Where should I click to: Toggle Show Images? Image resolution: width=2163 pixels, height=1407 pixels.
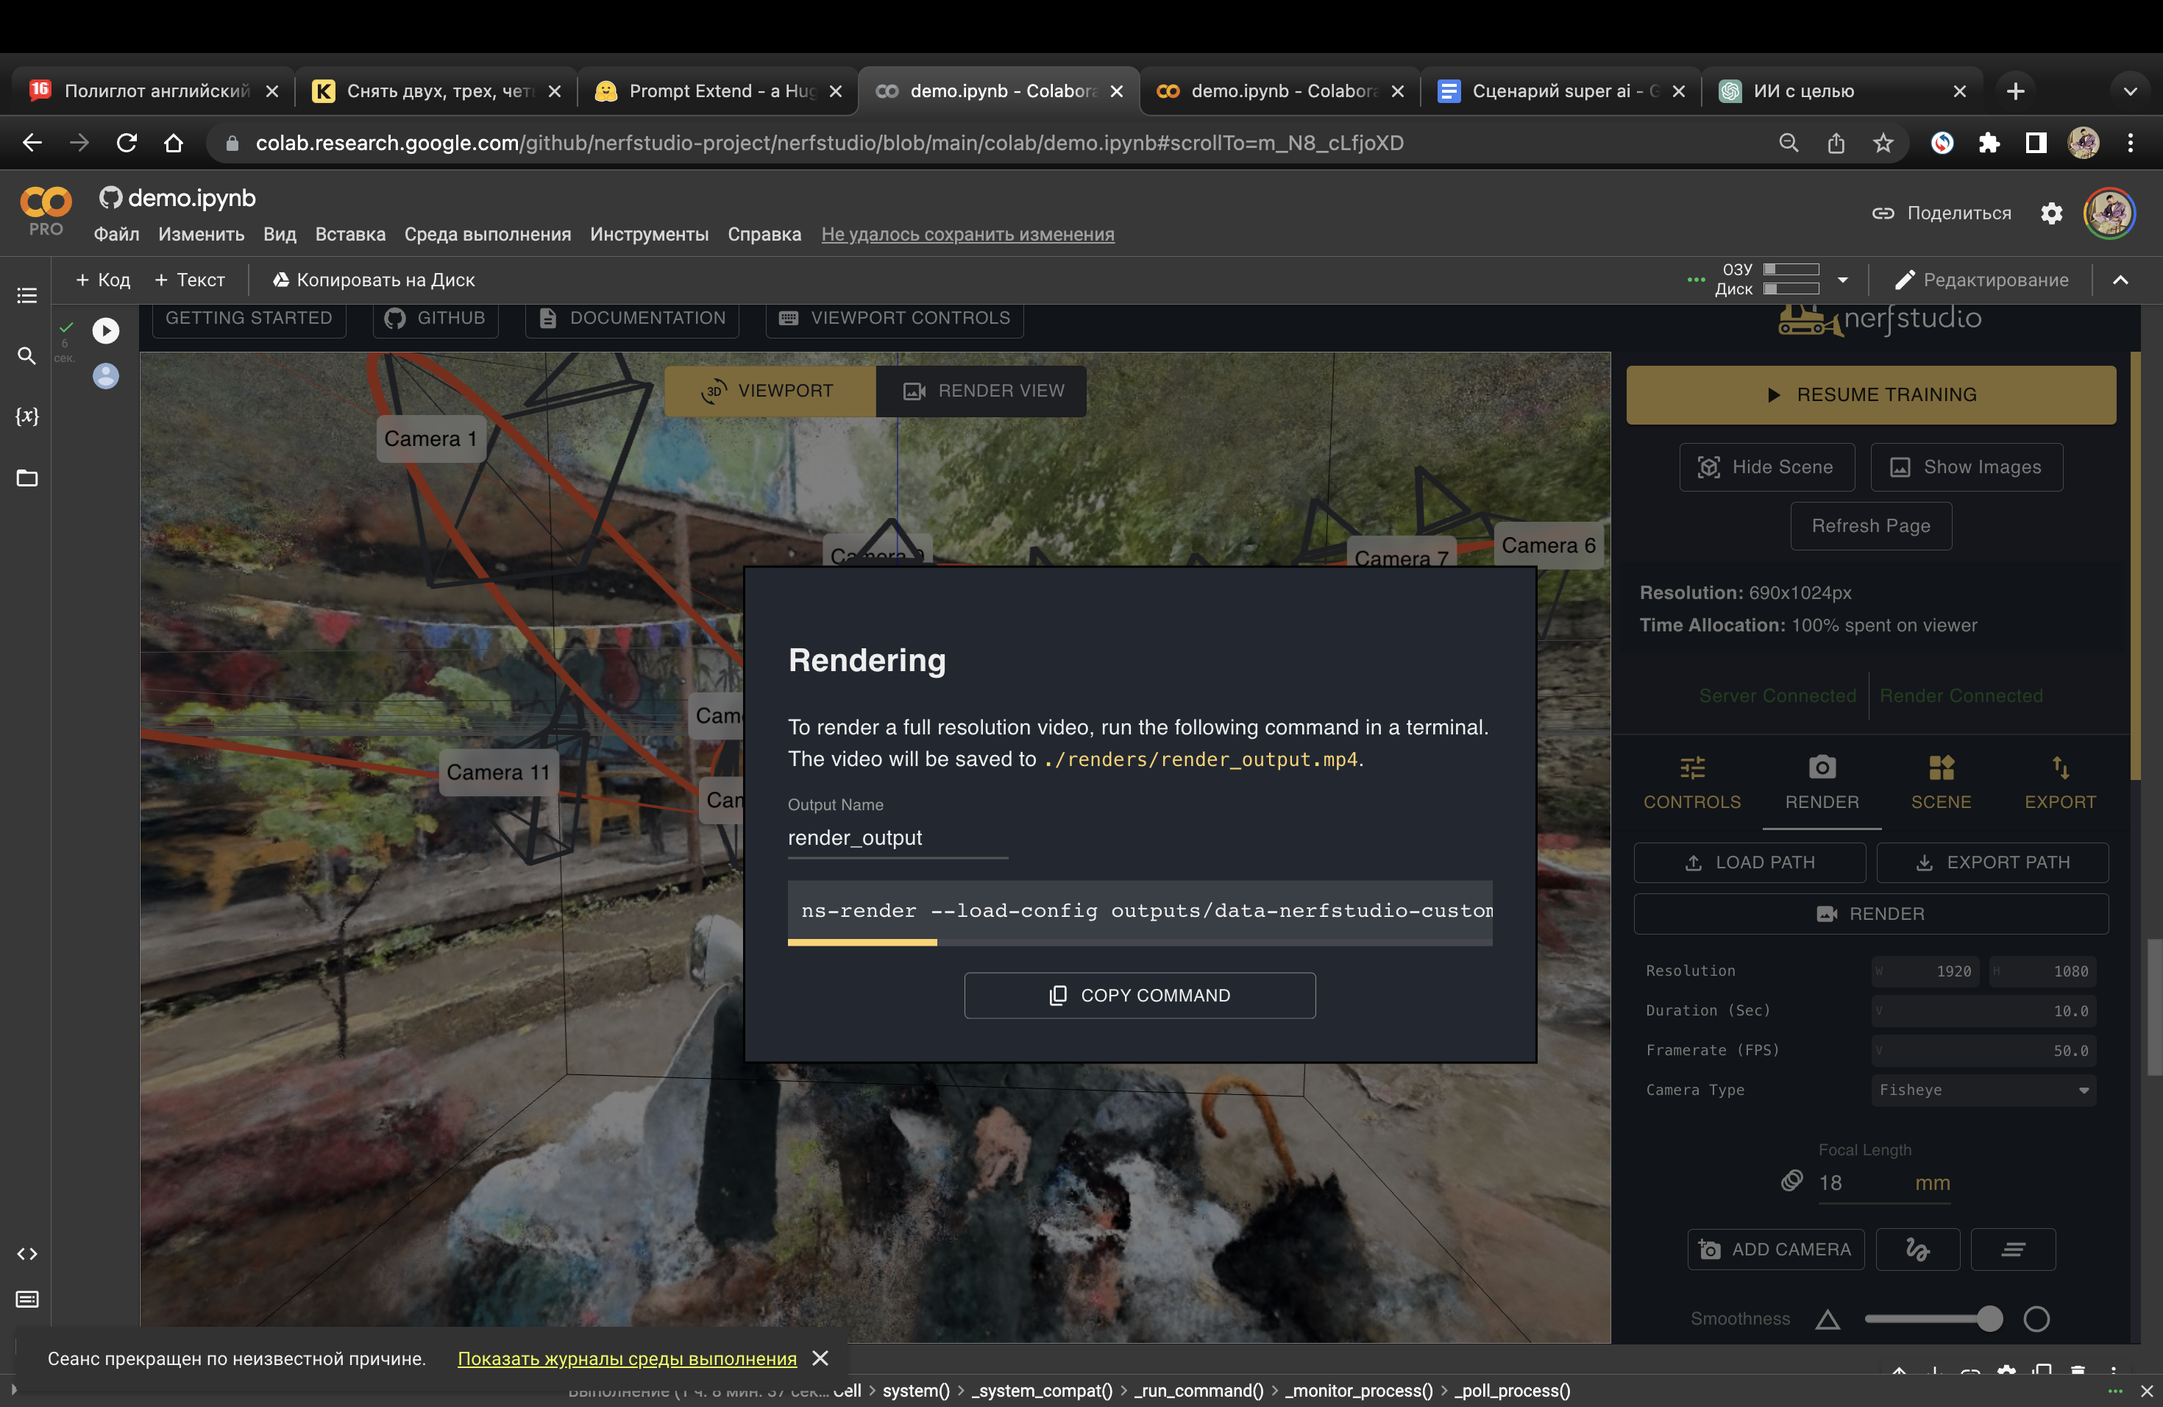pyautogui.click(x=1967, y=467)
